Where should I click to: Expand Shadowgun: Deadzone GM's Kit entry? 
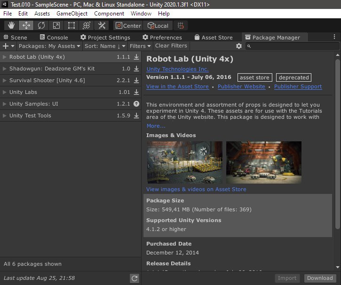click(4, 69)
